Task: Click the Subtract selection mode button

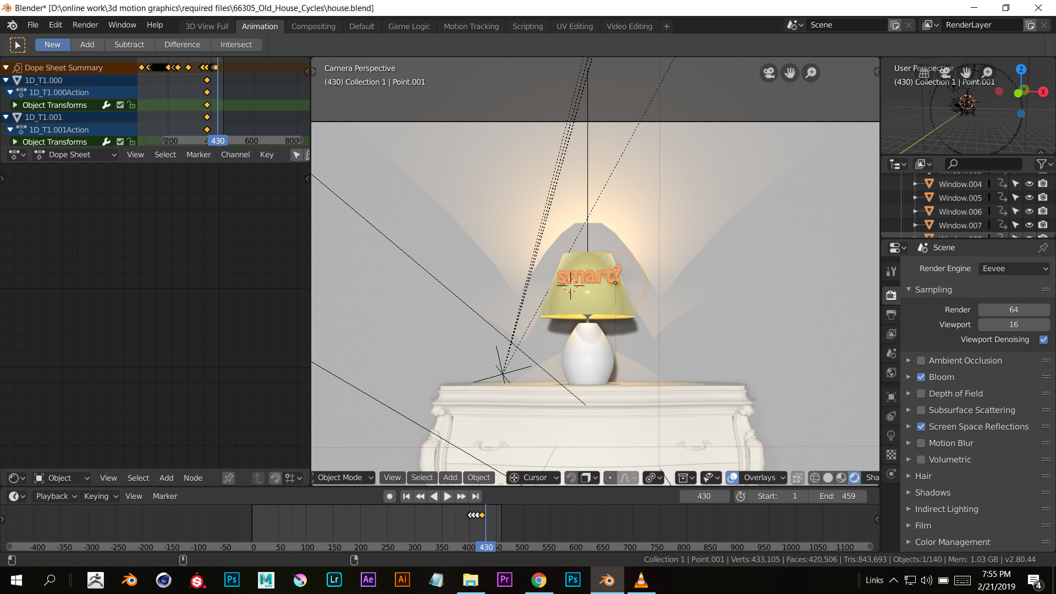Action: pyautogui.click(x=129, y=45)
